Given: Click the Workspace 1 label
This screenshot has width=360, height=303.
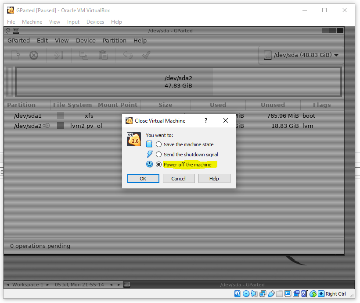Looking at the screenshot, I should [28, 285].
